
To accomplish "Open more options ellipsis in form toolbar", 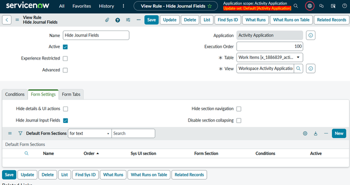I will [138, 20].
